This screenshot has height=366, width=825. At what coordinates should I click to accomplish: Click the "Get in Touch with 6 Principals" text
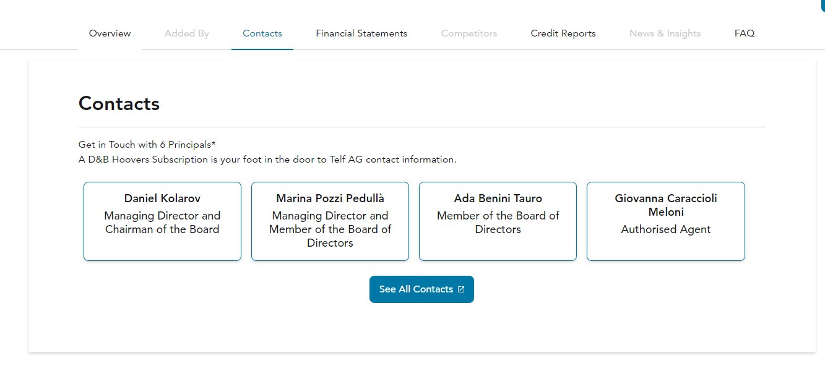pos(147,145)
